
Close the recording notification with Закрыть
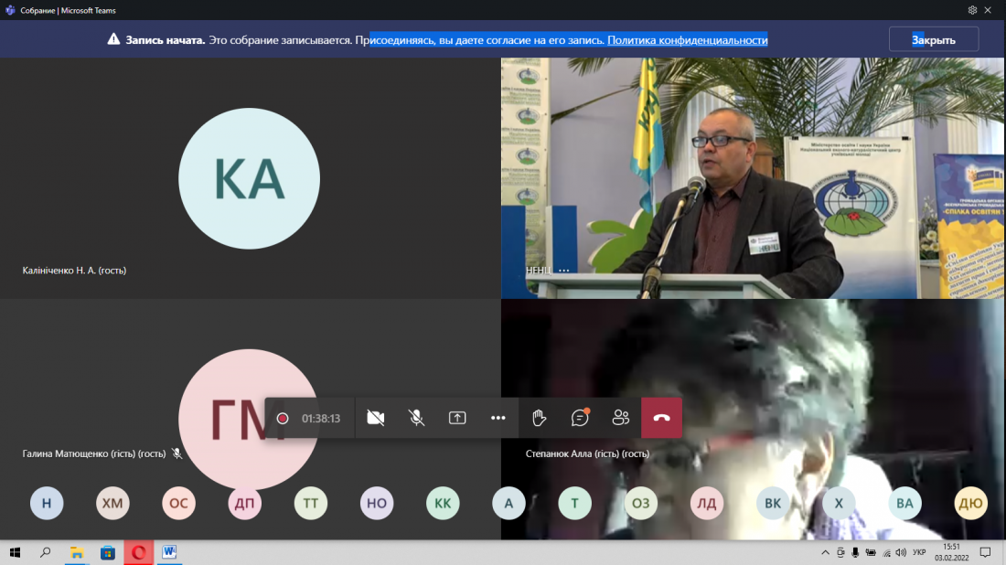click(934, 39)
